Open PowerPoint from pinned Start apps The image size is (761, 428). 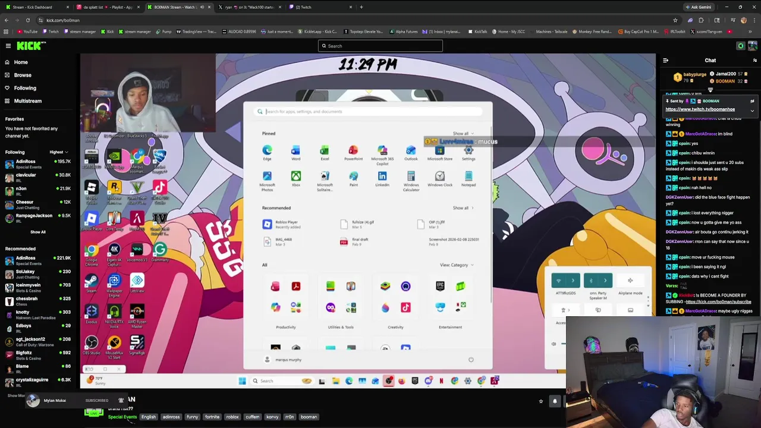coord(353,153)
